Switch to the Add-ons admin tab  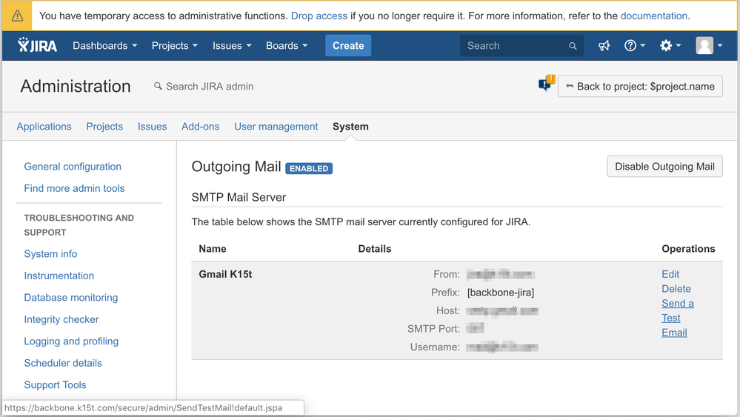click(201, 127)
